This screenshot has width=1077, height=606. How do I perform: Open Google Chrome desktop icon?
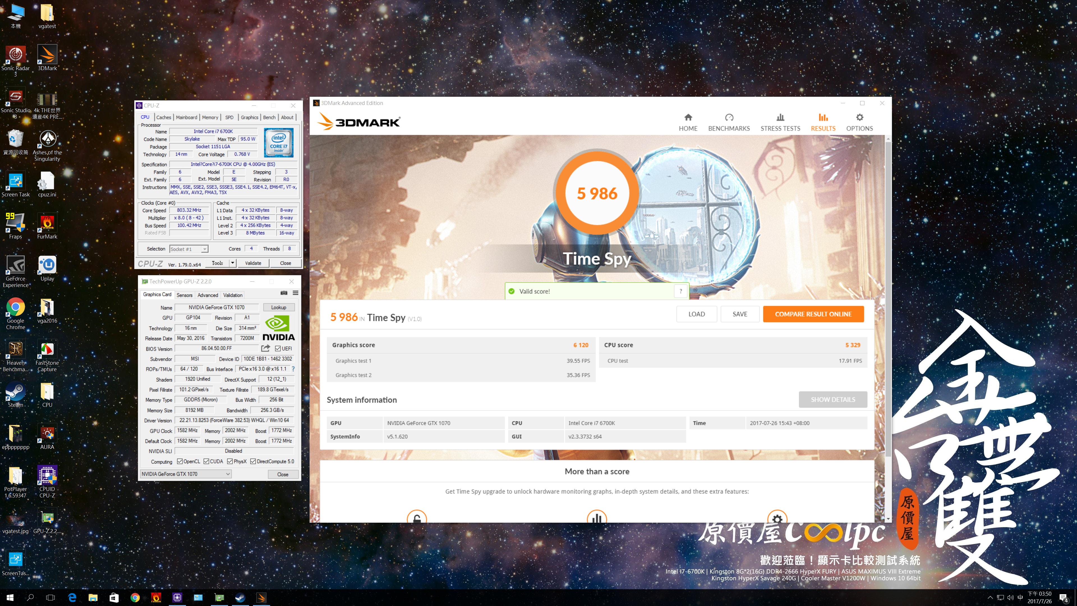[x=15, y=314]
